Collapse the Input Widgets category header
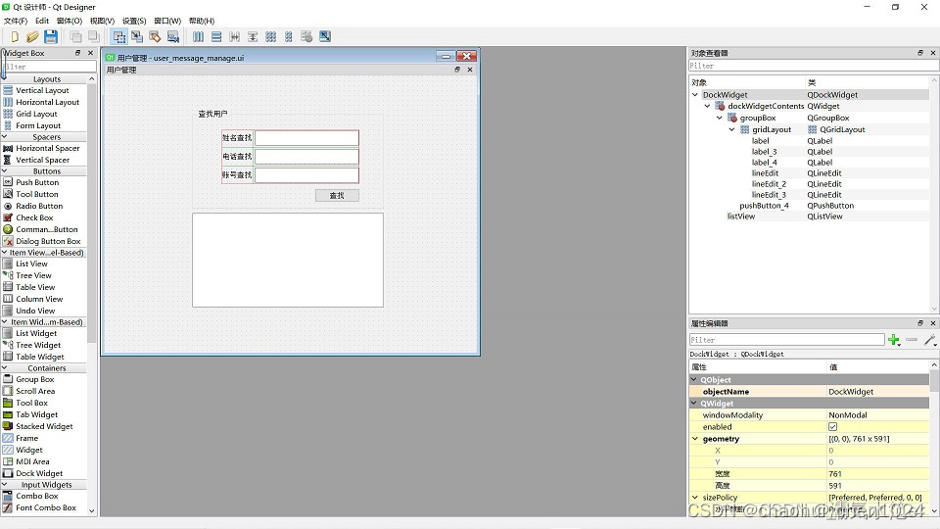Image resolution: width=940 pixels, height=529 pixels. [44, 485]
